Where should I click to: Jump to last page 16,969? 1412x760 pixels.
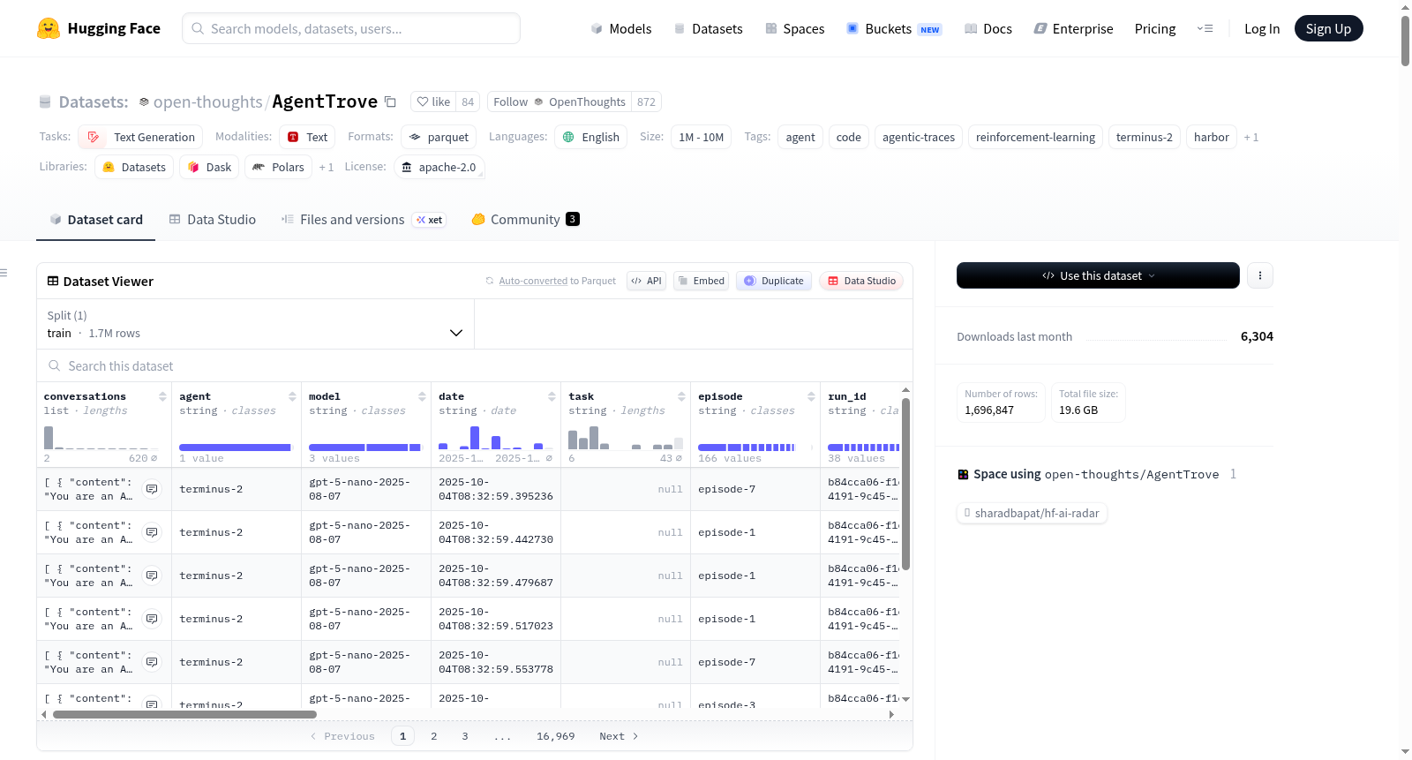pyautogui.click(x=555, y=736)
